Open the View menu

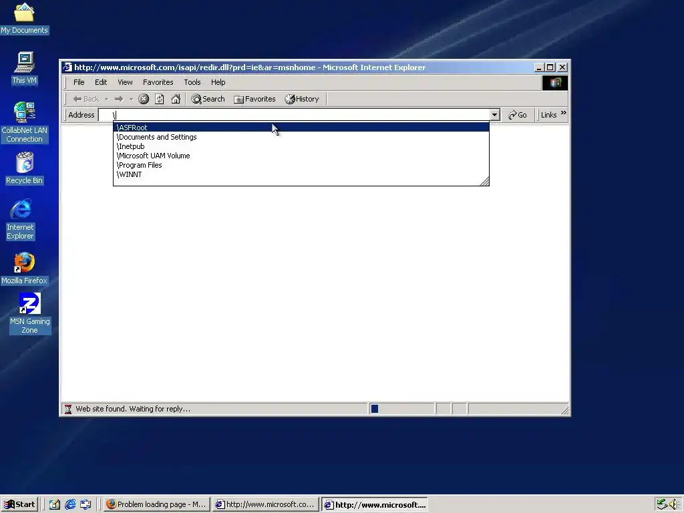click(x=125, y=82)
